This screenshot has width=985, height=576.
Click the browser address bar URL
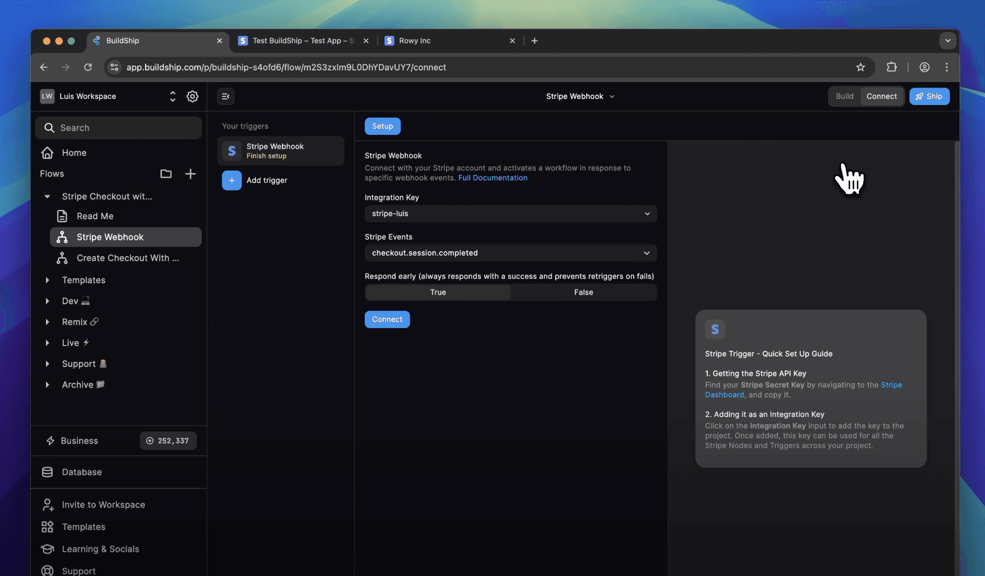286,67
